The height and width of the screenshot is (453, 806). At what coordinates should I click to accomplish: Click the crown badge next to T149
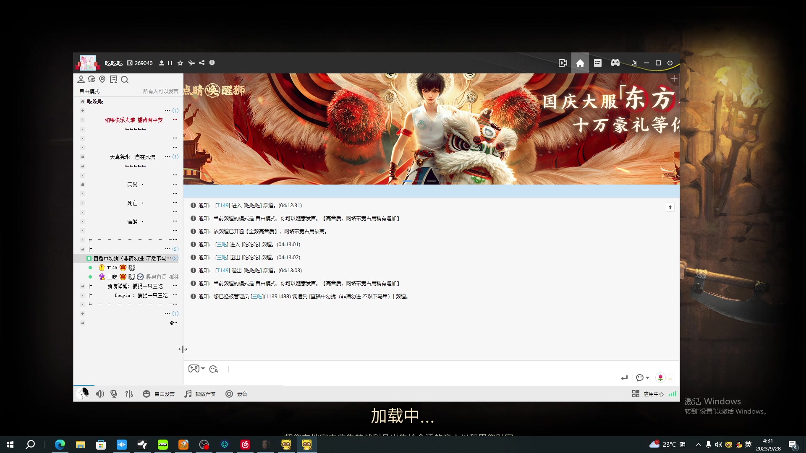tap(123, 268)
